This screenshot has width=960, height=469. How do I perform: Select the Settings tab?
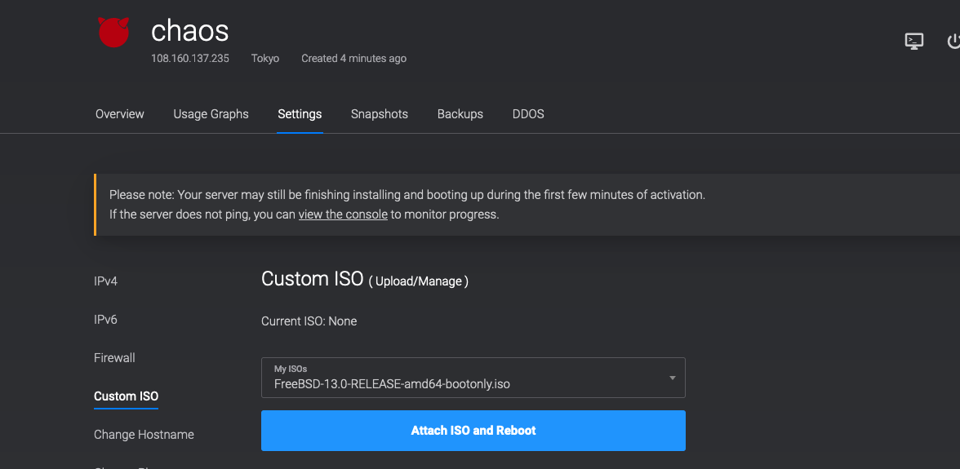point(300,114)
